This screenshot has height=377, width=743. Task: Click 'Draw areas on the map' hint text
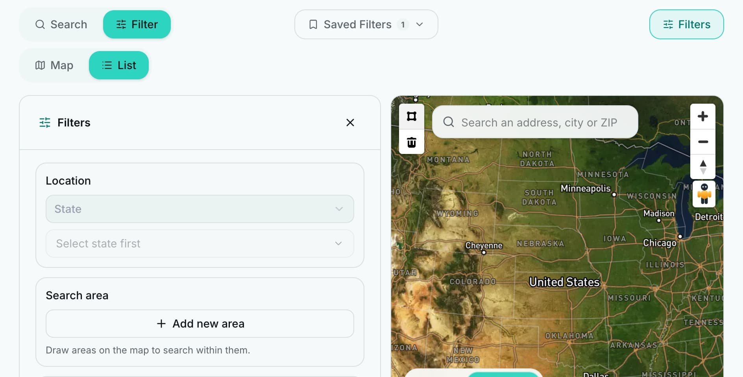pyautogui.click(x=148, y=350)
